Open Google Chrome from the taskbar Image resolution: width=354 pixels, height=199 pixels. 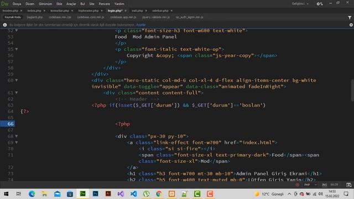click(x=159, y=194)
